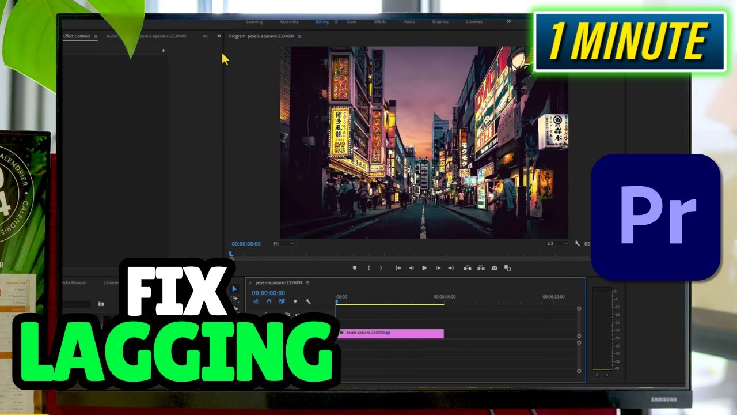Image resolution: width=737 pixels, height=415 pixels.
Task: Click the Extract button icon
Action: pyautogui.click(x=481, y=268)
